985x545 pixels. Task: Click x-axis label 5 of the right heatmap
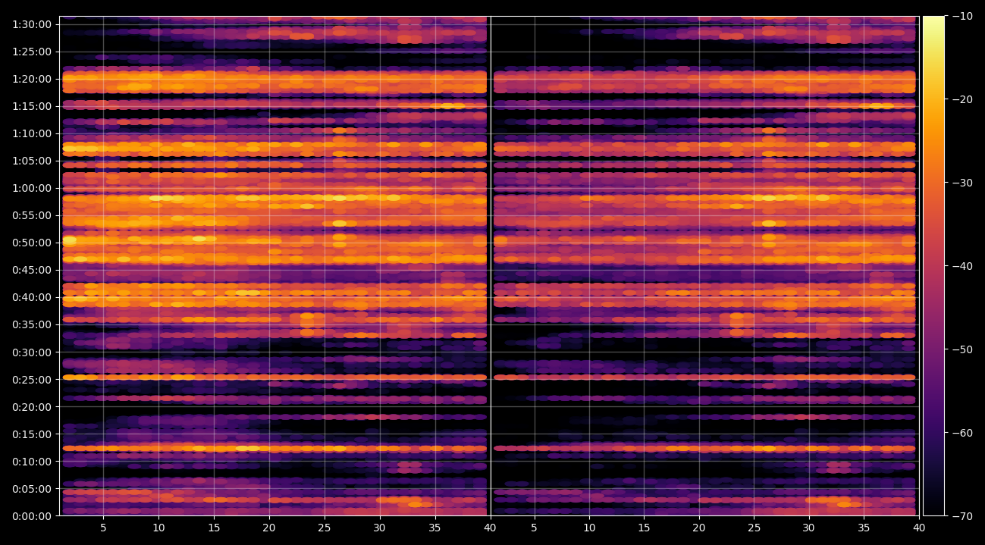pos(534,528)
